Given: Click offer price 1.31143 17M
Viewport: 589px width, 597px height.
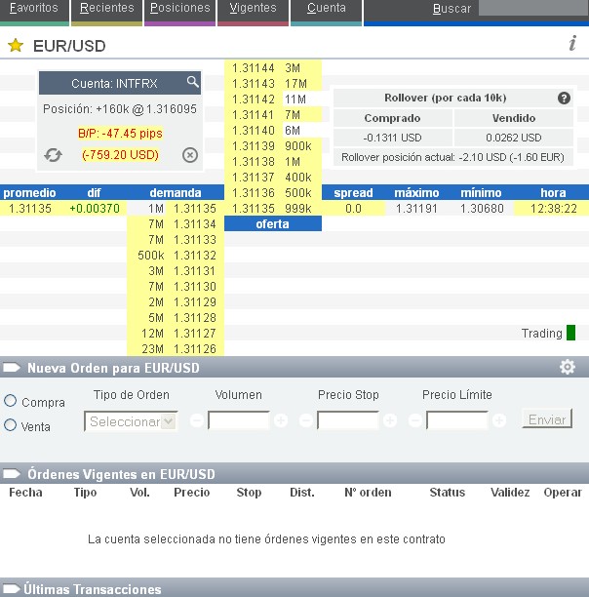Looking at the screenshot, I should [x=273, y=83].
